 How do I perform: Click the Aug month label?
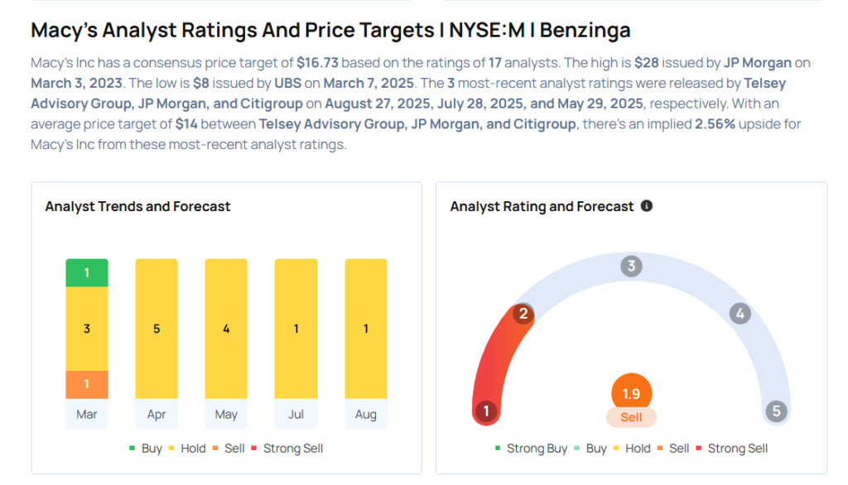pyautogui.click(x=365, y=414)
